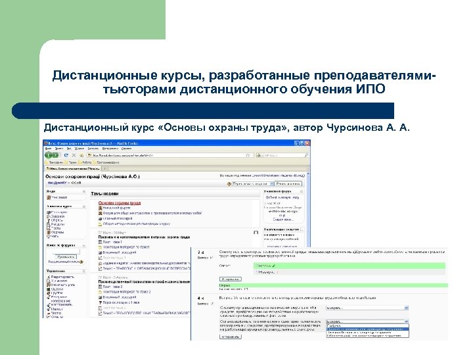The image size is (473, 355).
Task: Open the Firefox Home page icon
Action: [81, 155]
